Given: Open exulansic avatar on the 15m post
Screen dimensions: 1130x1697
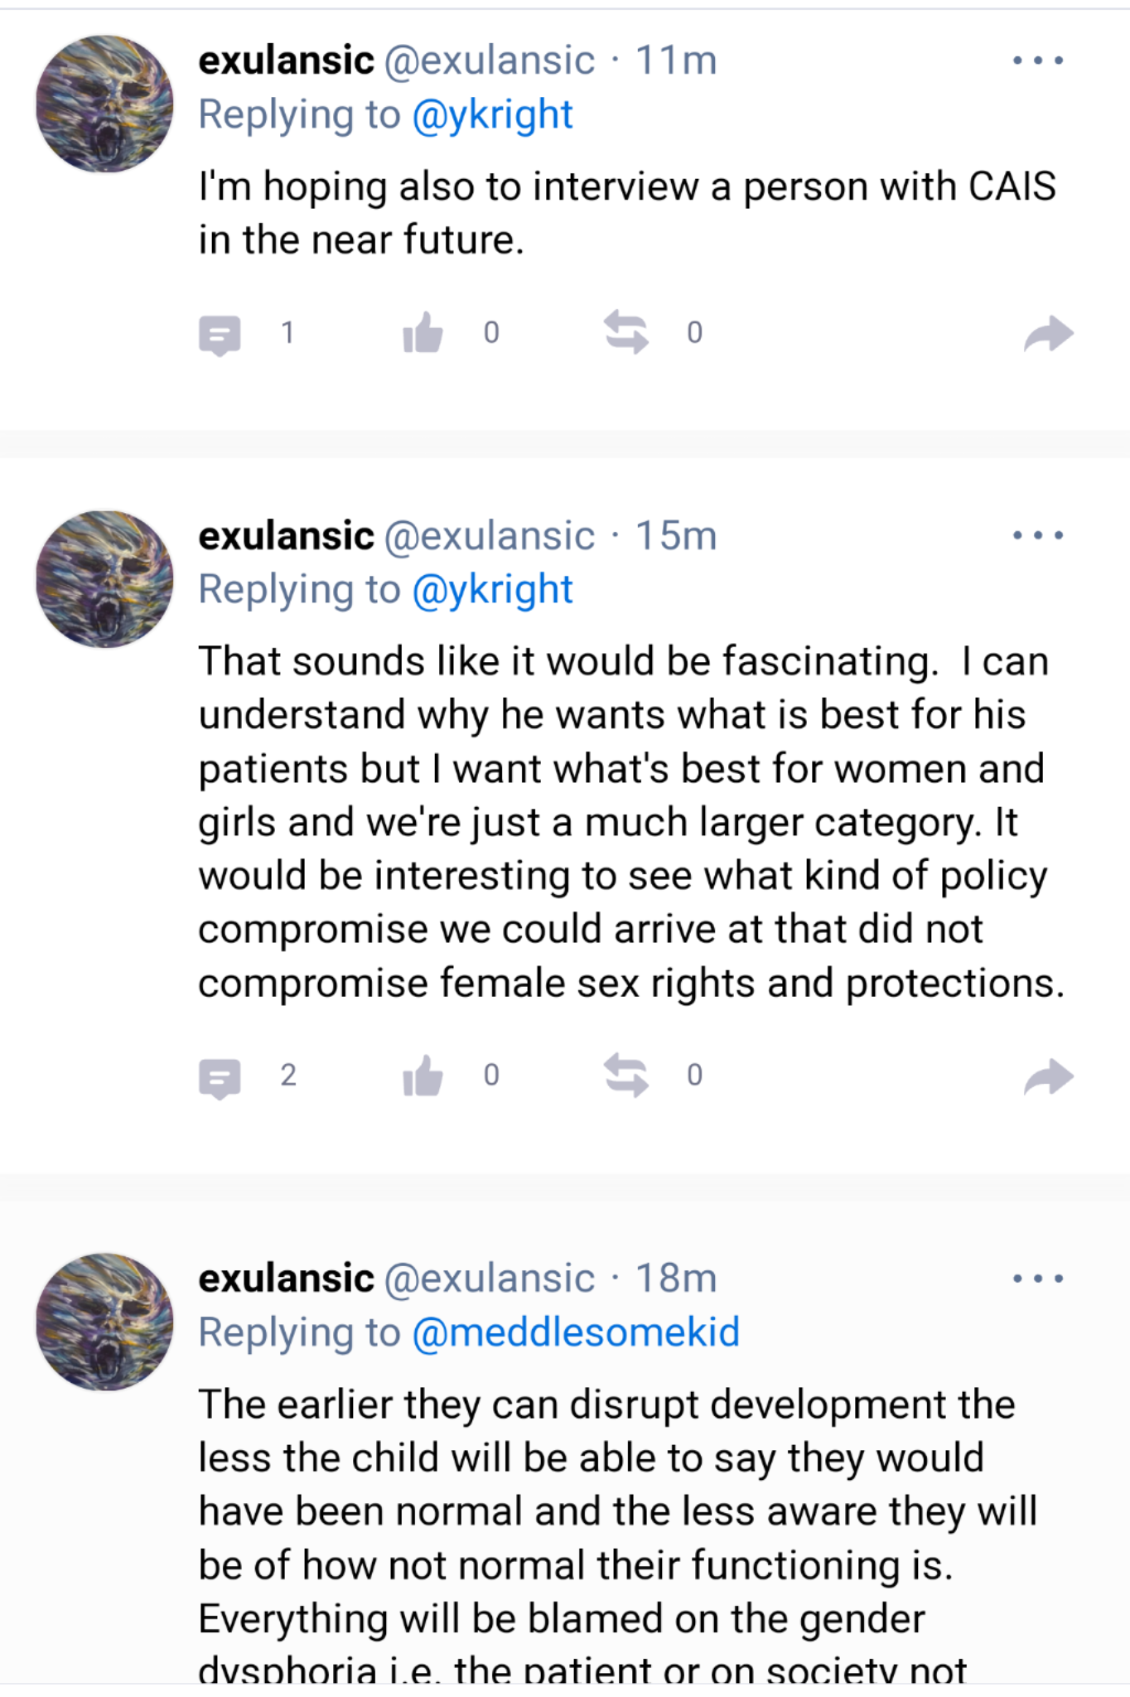Looking at the screenshot, I should 104,579.
